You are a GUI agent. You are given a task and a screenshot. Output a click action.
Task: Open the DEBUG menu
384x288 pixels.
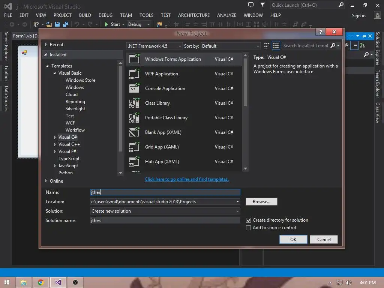[x=105, y=15]
